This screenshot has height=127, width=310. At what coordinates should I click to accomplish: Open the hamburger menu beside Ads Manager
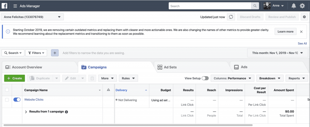[x=15, y=6]
